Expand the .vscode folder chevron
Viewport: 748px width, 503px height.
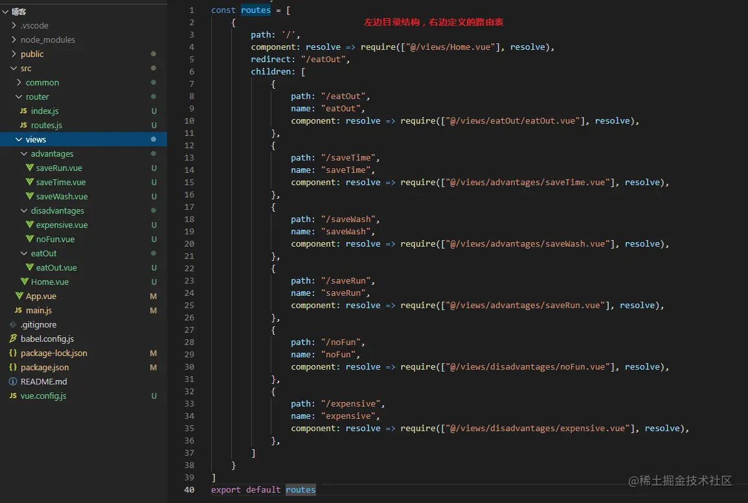pos(14,25)
